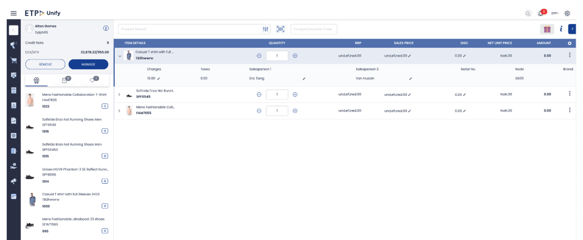Click the gift box icon
This screenshot has width=583, height=240.
[x=547, y=29]
